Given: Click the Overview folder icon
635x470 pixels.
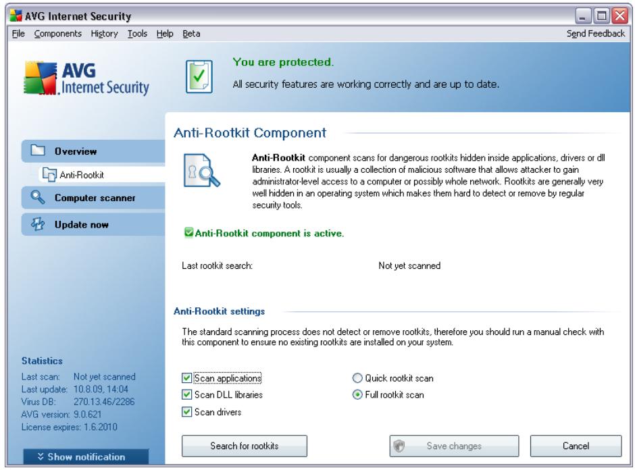Looking at the screenshot, I should click(x=38, y=151).
